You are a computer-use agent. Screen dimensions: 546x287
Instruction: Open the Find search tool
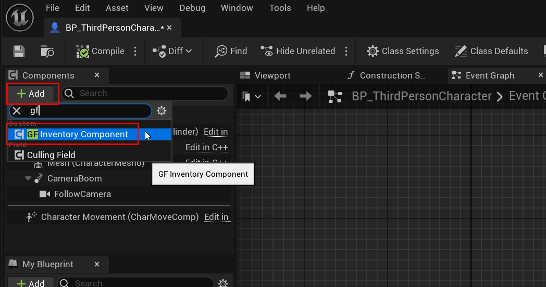point(231,51)
